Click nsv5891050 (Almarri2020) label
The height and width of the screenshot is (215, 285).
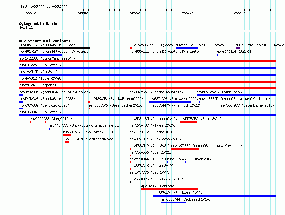coord(219,92)
